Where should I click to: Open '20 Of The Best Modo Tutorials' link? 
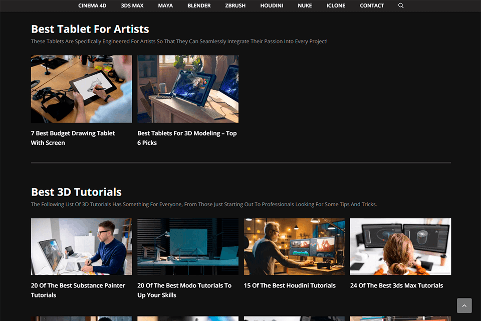[184, 290]
